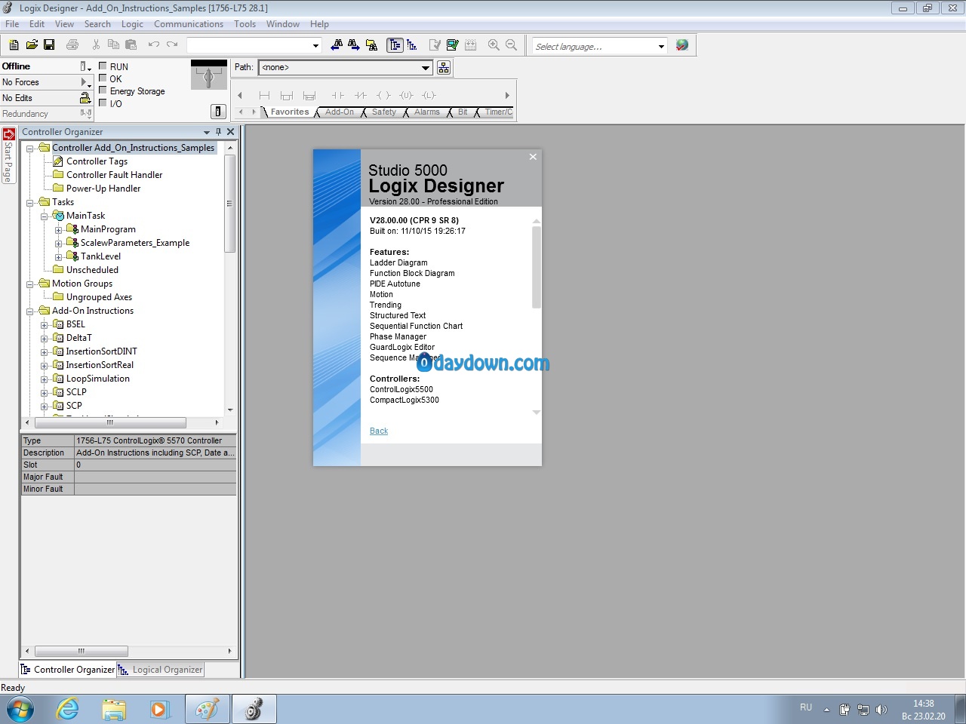Insert Examine On (XIC) contact
This screenshot has height=724, width=966.
[x=338, y=95]
